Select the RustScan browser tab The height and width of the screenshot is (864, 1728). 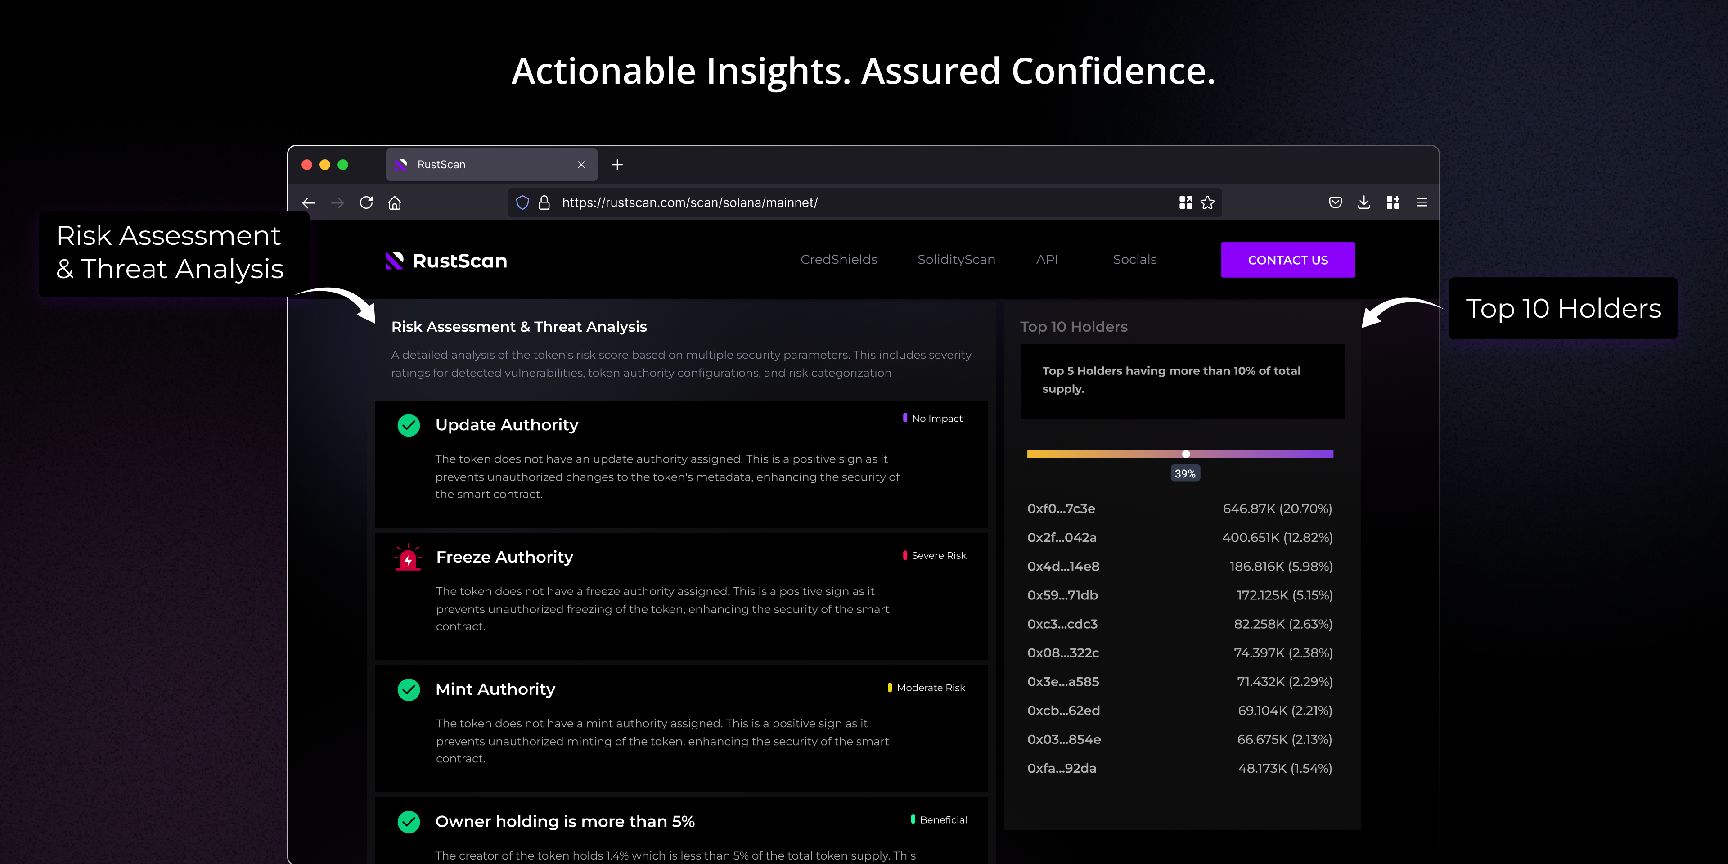[x=491, y=164]
